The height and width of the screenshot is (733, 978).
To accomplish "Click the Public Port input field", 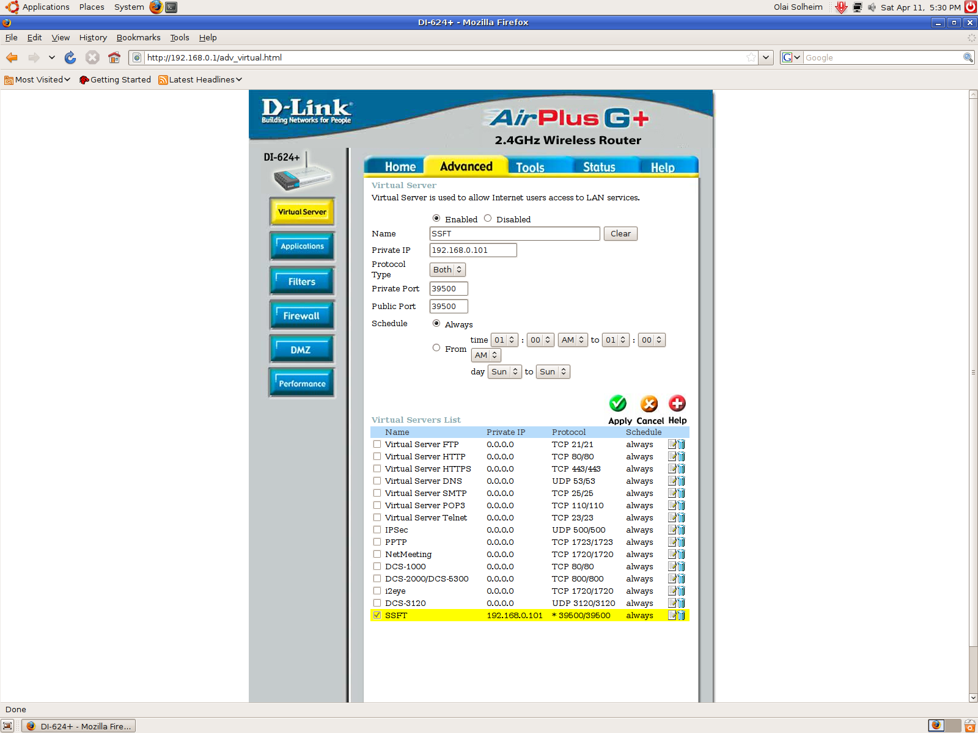I will pos(449,306).
